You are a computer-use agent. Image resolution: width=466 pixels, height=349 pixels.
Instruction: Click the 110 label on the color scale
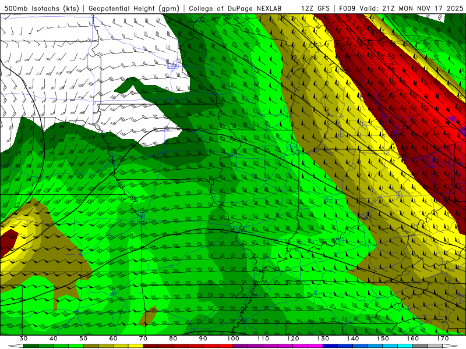click(263, 339)
